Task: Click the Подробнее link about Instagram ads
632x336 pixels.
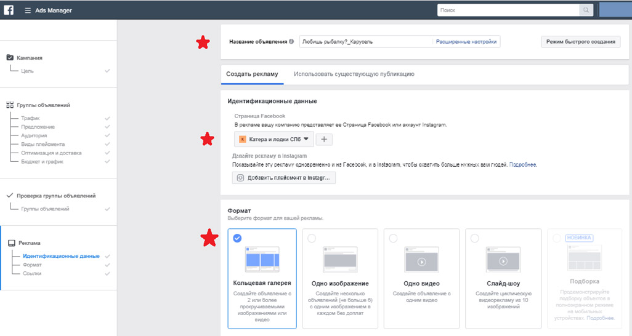Action: point(523,165)
